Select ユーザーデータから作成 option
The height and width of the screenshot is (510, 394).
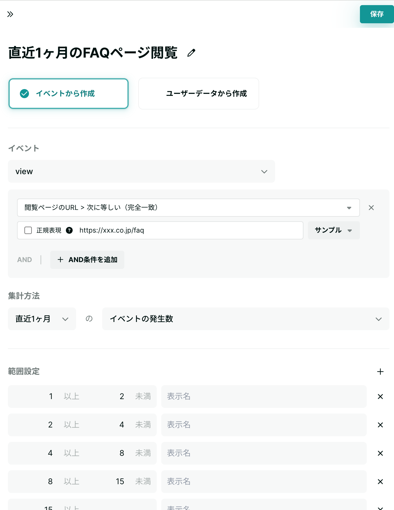(x=198, y=94)
